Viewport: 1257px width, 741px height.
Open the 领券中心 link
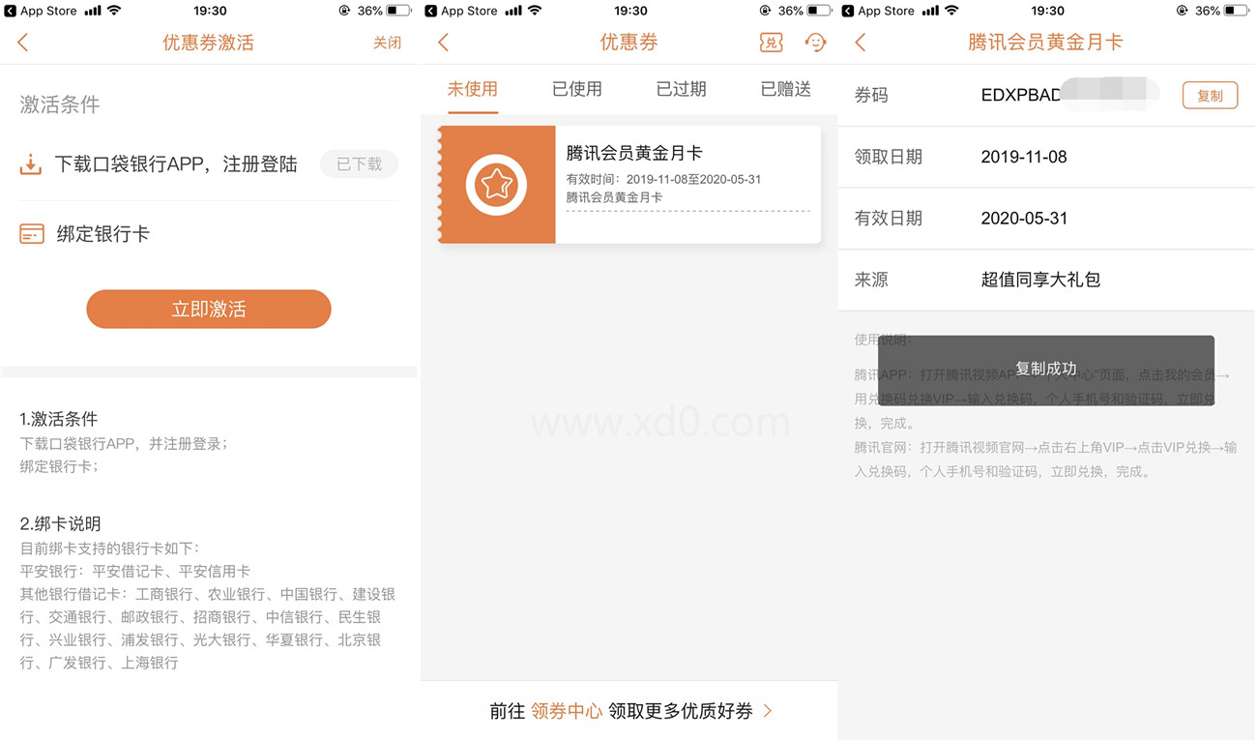[x=567, y=711]
